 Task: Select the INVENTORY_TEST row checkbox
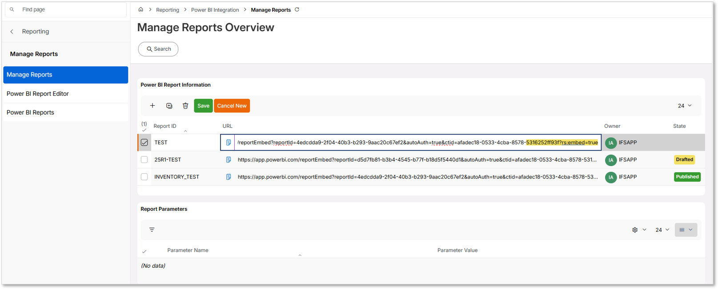(x=144, y=177)
